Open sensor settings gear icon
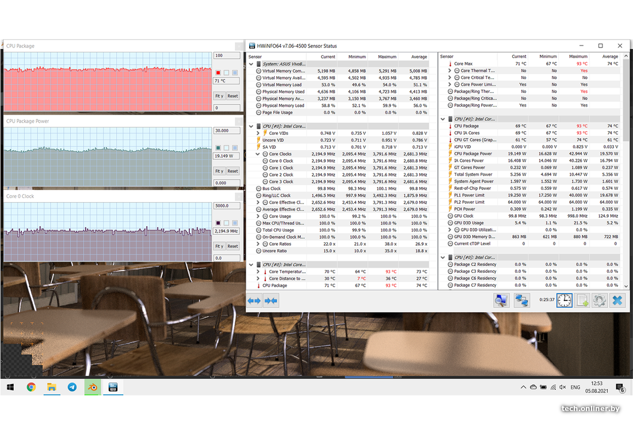 [x=600, y=300]
